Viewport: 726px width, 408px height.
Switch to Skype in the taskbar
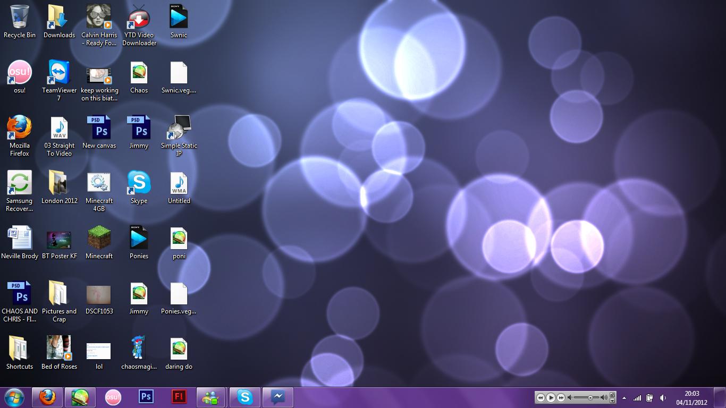pyautogui.click(x=244, y=397)
